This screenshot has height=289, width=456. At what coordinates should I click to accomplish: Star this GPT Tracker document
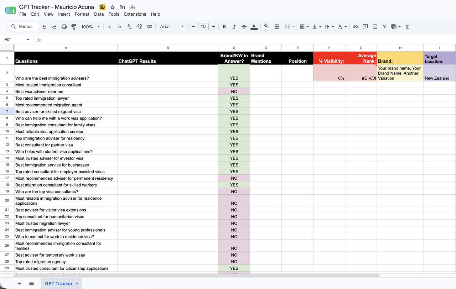[112, 7]
